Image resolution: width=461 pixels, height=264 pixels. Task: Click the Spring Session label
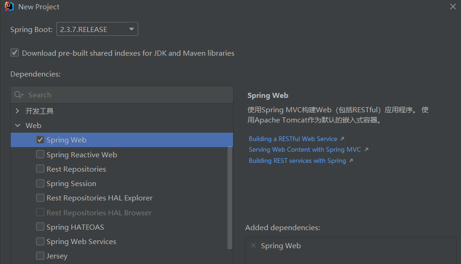(72, 184)
